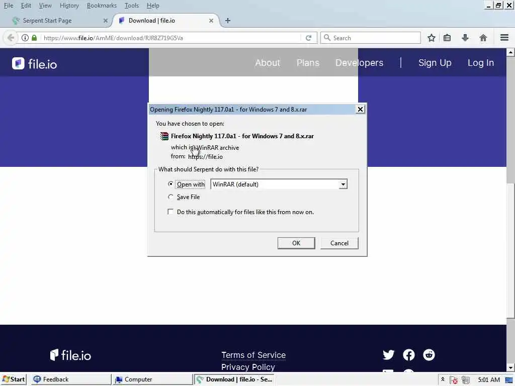Open the Help menu
Screen dimensions: 515x386
pyautogui.click(x=153, y=6)
